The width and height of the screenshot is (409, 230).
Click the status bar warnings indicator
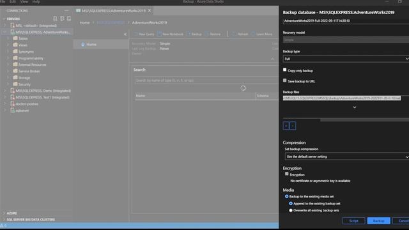tap(3, 226)
